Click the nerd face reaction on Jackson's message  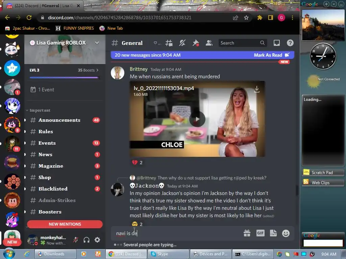tap(137, 224)
